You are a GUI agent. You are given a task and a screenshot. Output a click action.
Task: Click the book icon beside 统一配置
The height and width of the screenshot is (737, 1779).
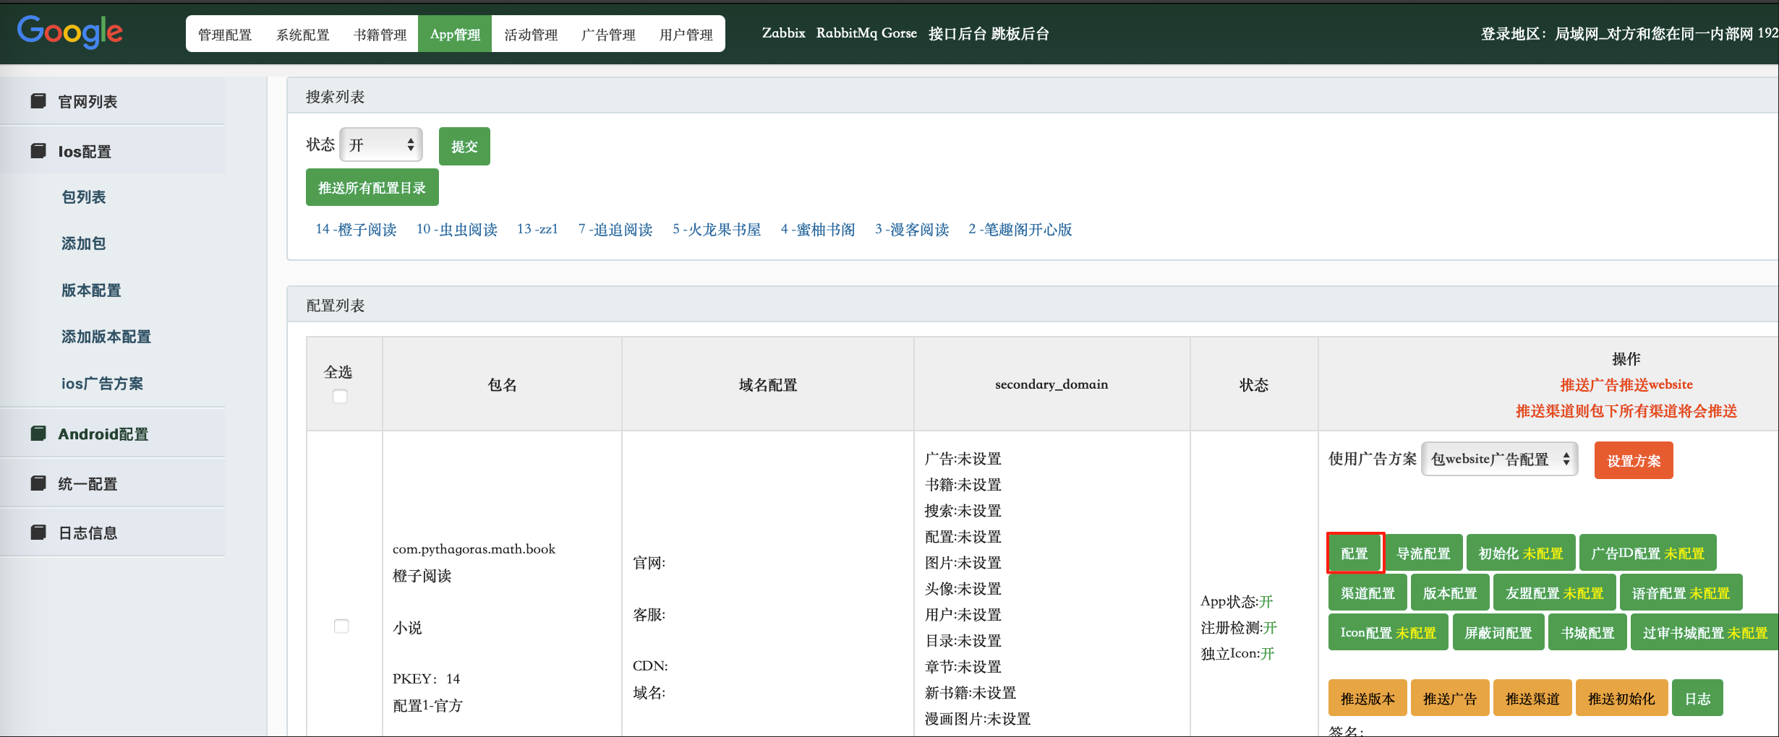[38, 483]
